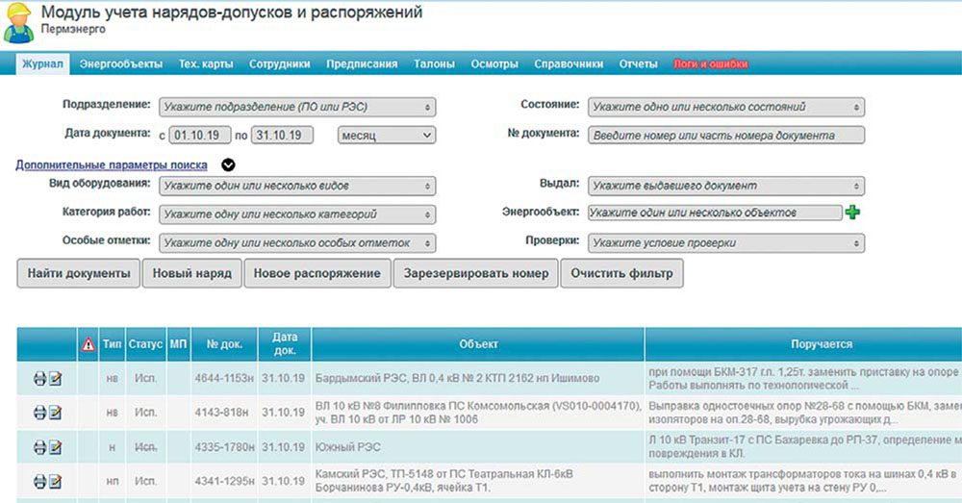The image size is (962, 503).
Task: Click the print icon for document 4143-818н
Action: 39,413
